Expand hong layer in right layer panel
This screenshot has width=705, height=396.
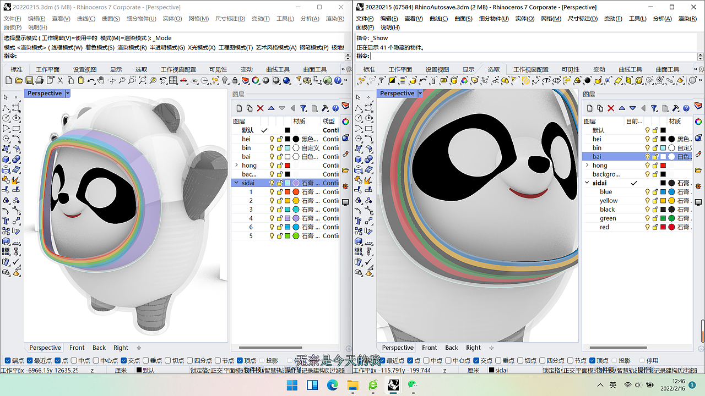coord(587,166)
